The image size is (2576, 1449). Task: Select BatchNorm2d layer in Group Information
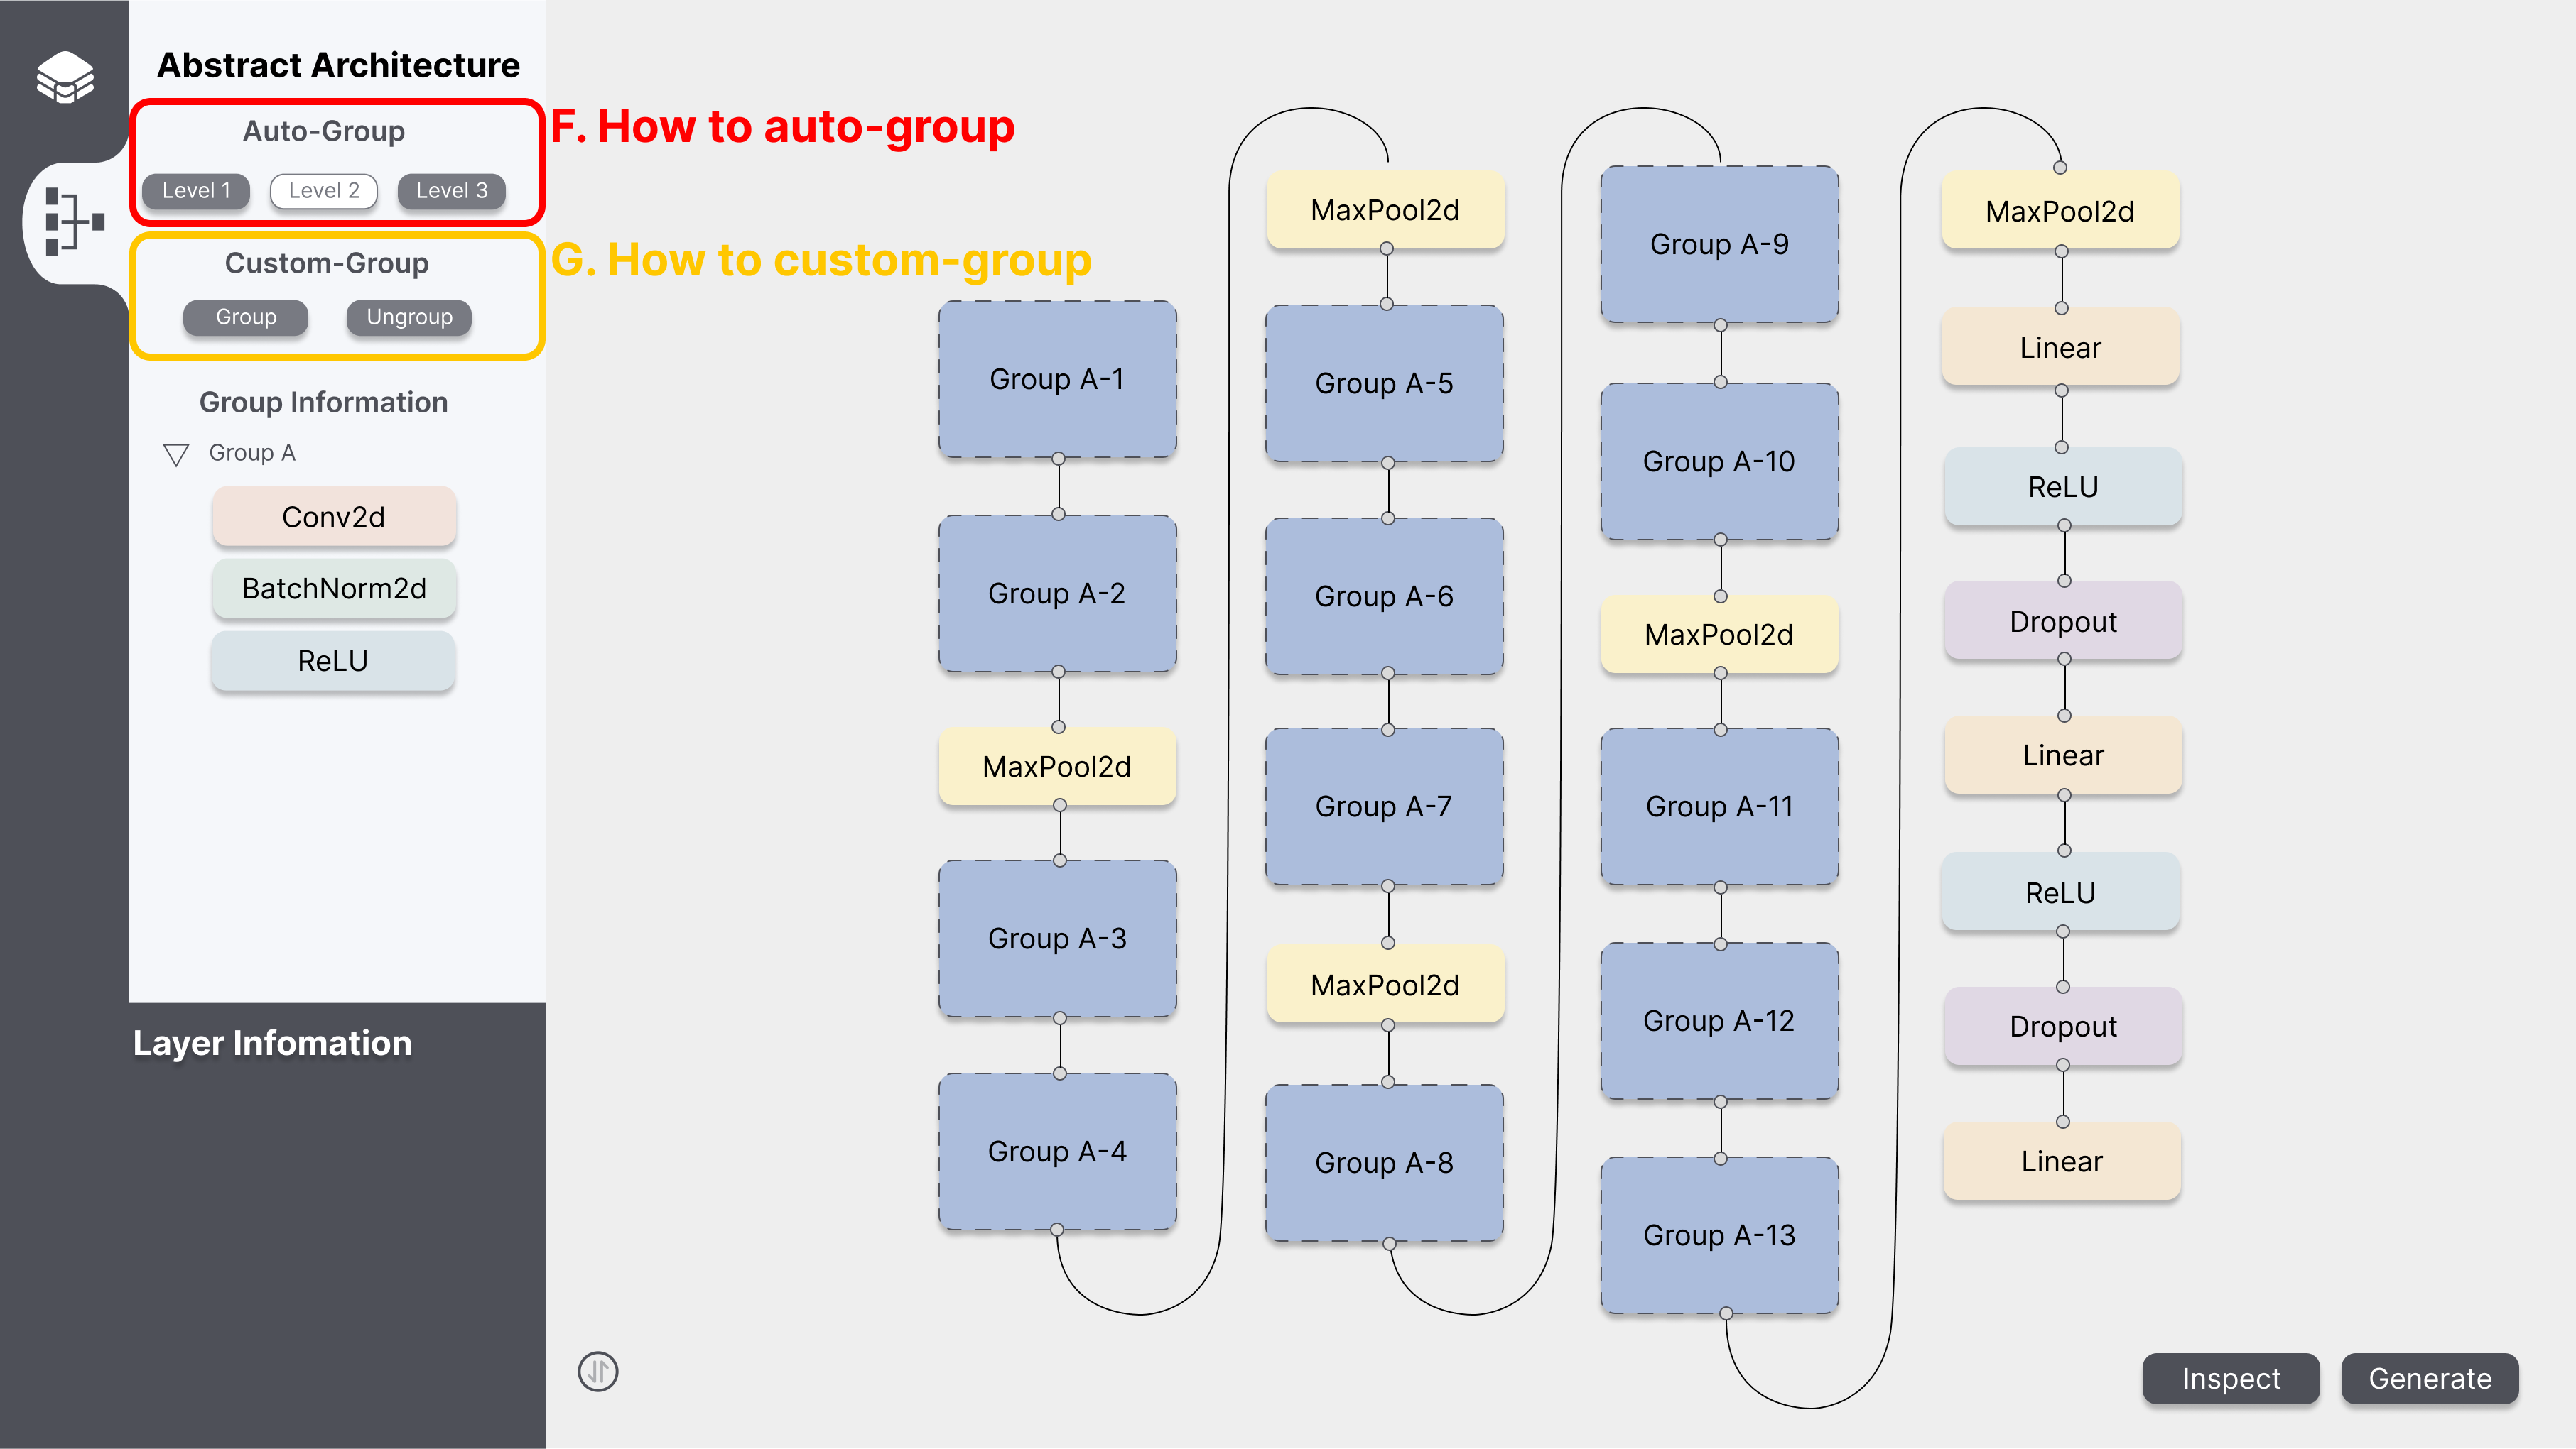coord(334,589)
